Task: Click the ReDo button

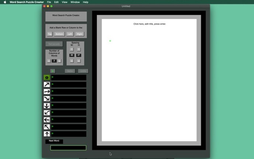Action: pos(70,71)
